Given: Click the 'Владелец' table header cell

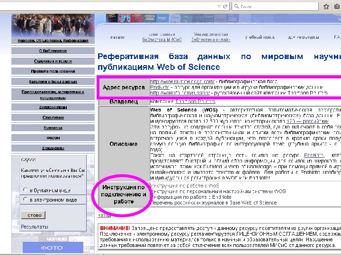Looking at the screenshot, I should coord(124,101).
